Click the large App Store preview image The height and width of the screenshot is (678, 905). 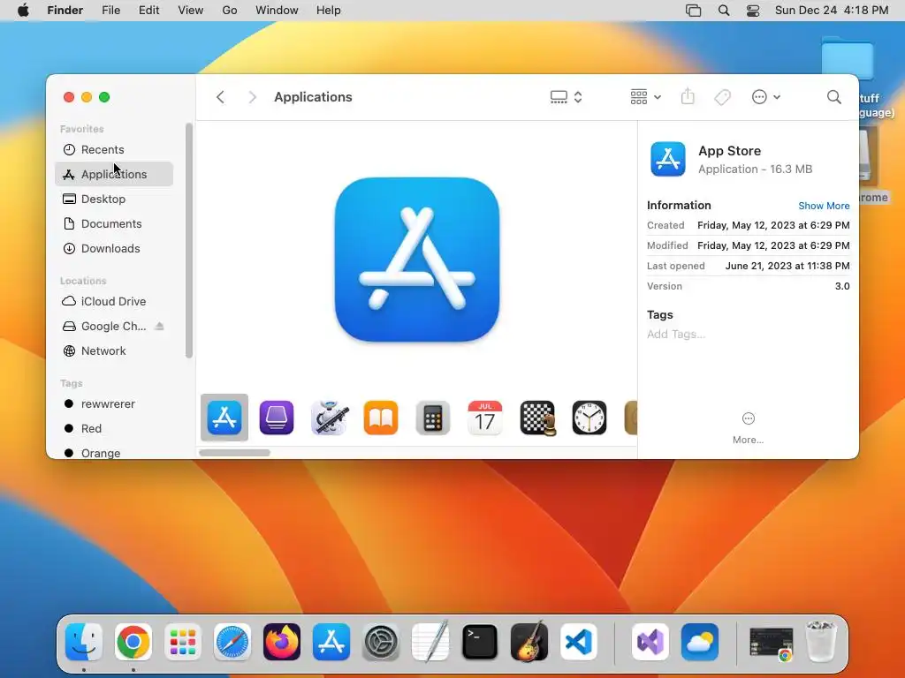click(417, 260)
